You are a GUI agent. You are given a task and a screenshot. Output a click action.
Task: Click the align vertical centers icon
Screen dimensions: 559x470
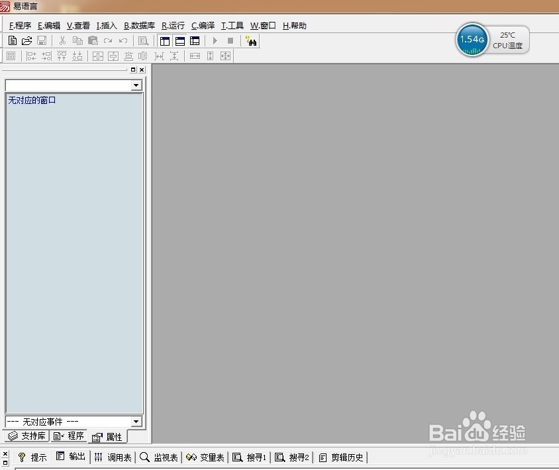click(x=143, y=56)
